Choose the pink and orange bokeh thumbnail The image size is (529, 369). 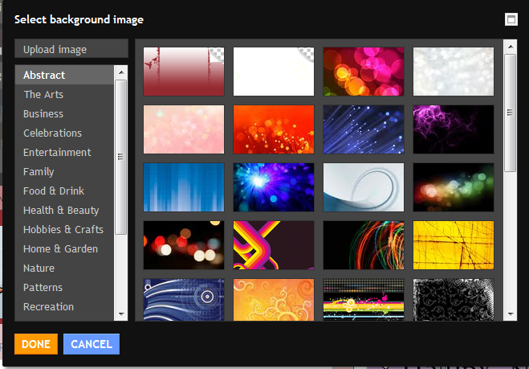(364, 72)
